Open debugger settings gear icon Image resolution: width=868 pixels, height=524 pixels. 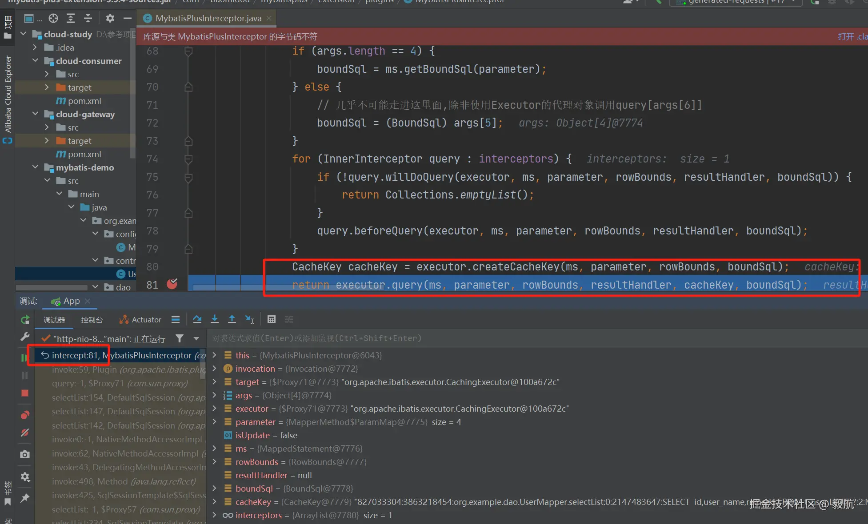coord(25,477)
